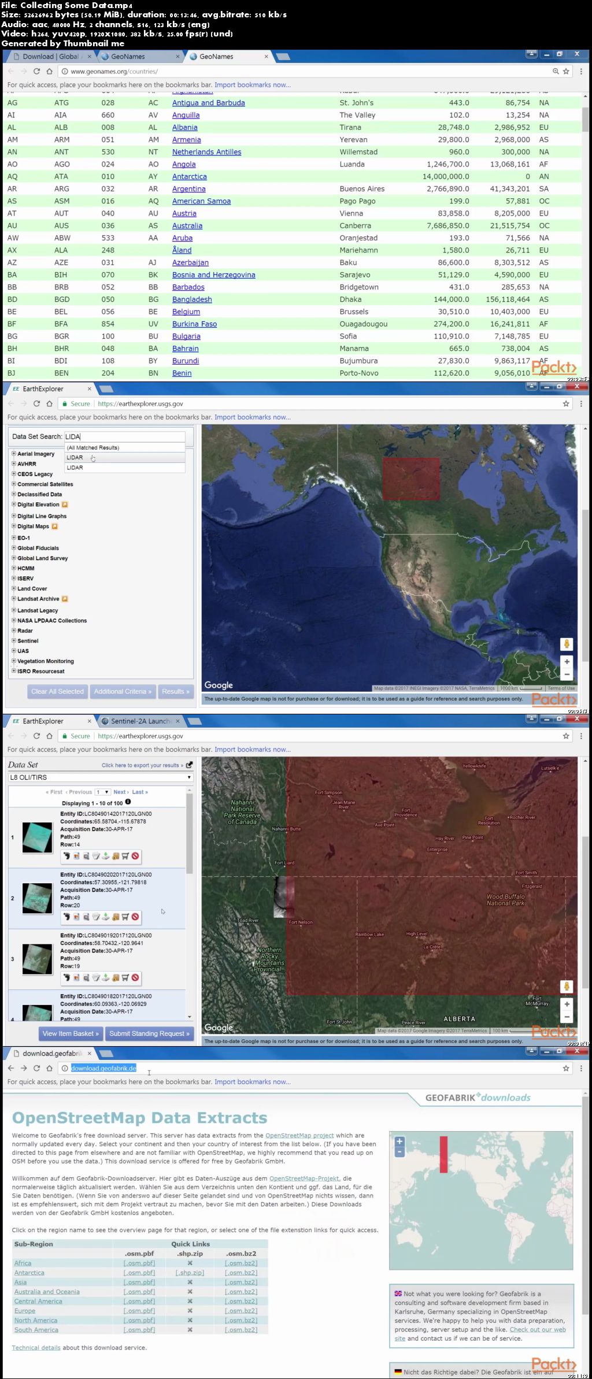The image size is (592, 1379).
Task: Open the Technical details link
Action: pyautogui.click(x=36, y=1347)
